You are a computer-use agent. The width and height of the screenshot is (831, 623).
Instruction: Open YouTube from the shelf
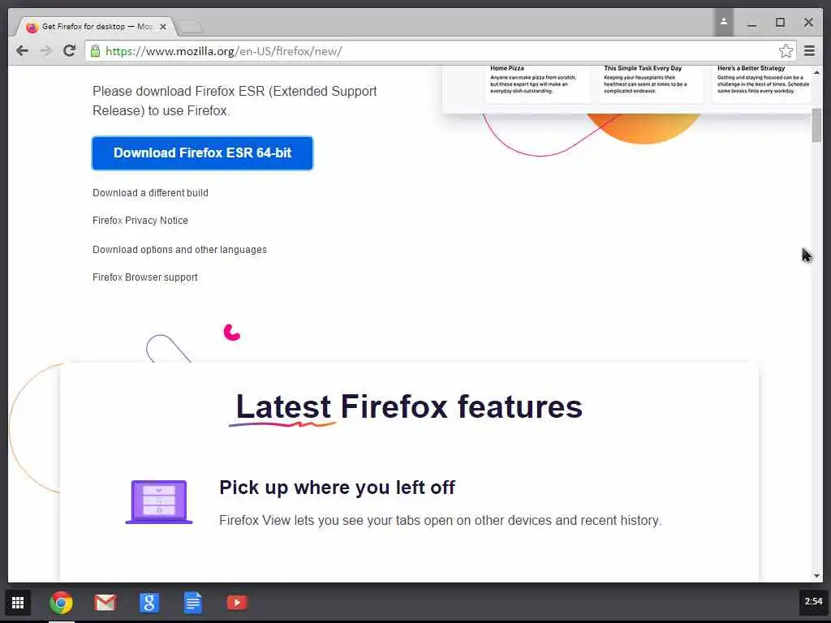pyautogui.click(x=237, y=603)
